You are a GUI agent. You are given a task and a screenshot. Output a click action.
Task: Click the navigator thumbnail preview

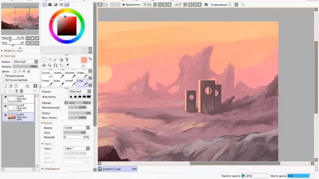[20, 19]
